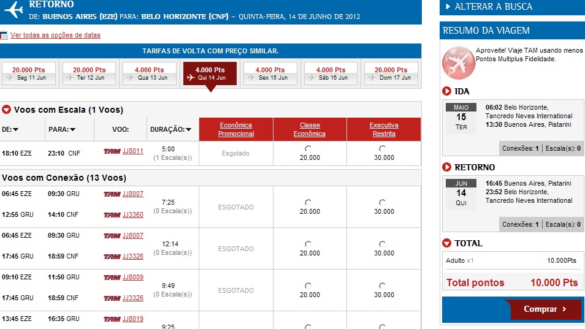Viewport: 585px width, 329px height.
Task: Select the Seg 11 Jun date tab
Action: tap(29, 74)
